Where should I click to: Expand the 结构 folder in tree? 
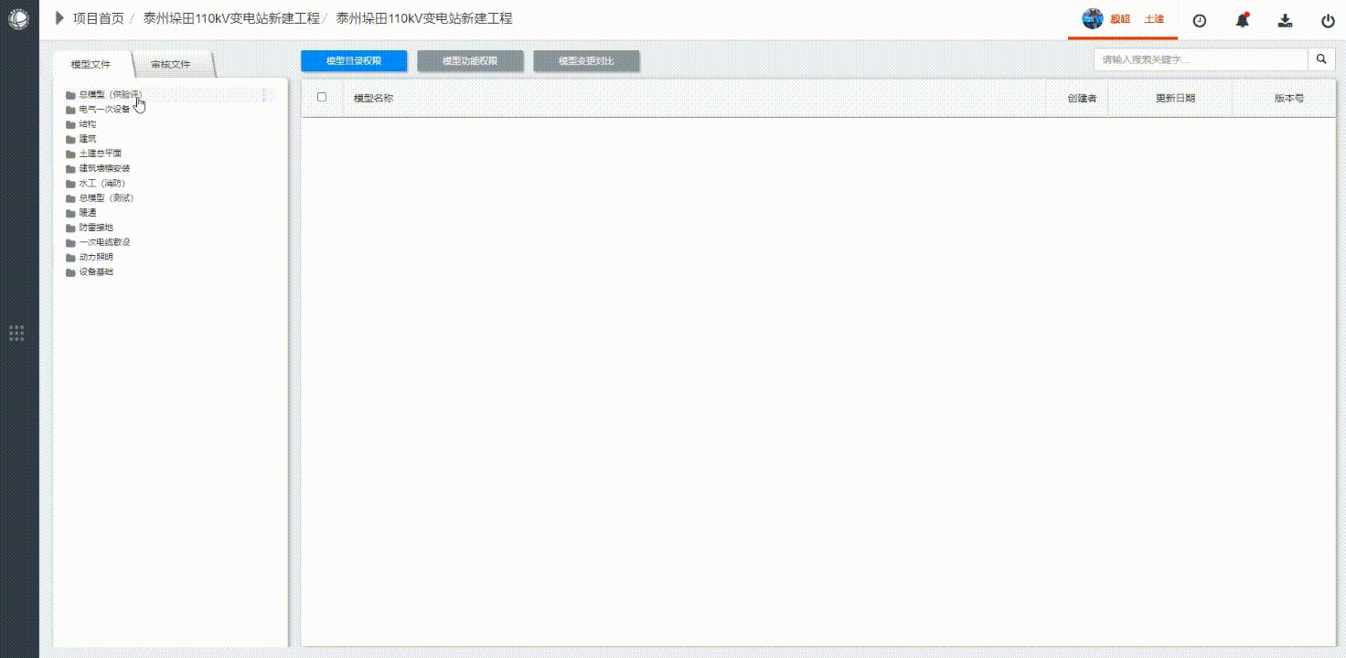(87, 124)
